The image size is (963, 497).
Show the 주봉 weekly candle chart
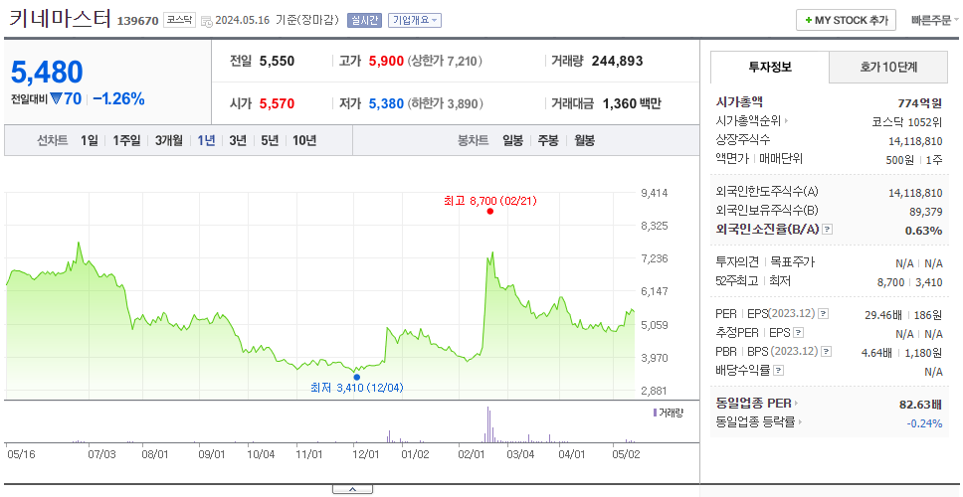point(548,140)
